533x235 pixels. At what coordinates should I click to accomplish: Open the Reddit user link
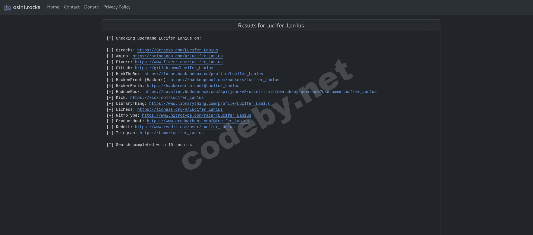click(x=185, y=127)
